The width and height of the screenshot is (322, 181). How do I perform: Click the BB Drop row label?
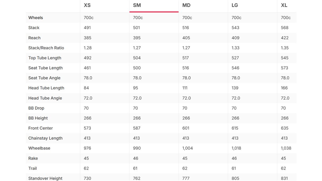tap(36, 108)
